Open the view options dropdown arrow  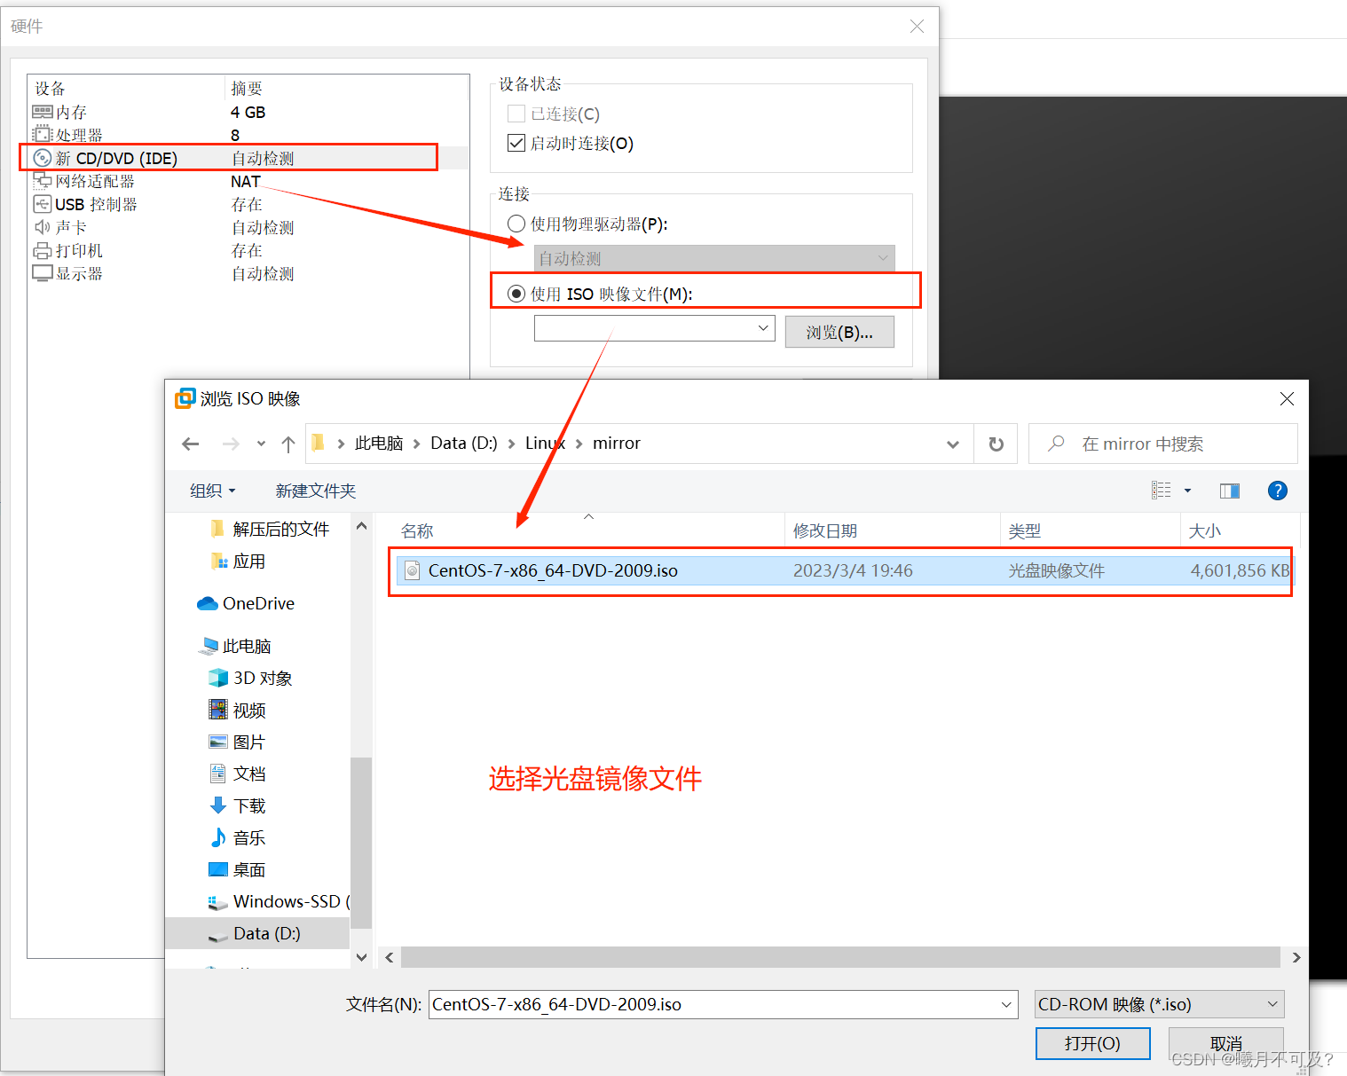point(1187,491)
